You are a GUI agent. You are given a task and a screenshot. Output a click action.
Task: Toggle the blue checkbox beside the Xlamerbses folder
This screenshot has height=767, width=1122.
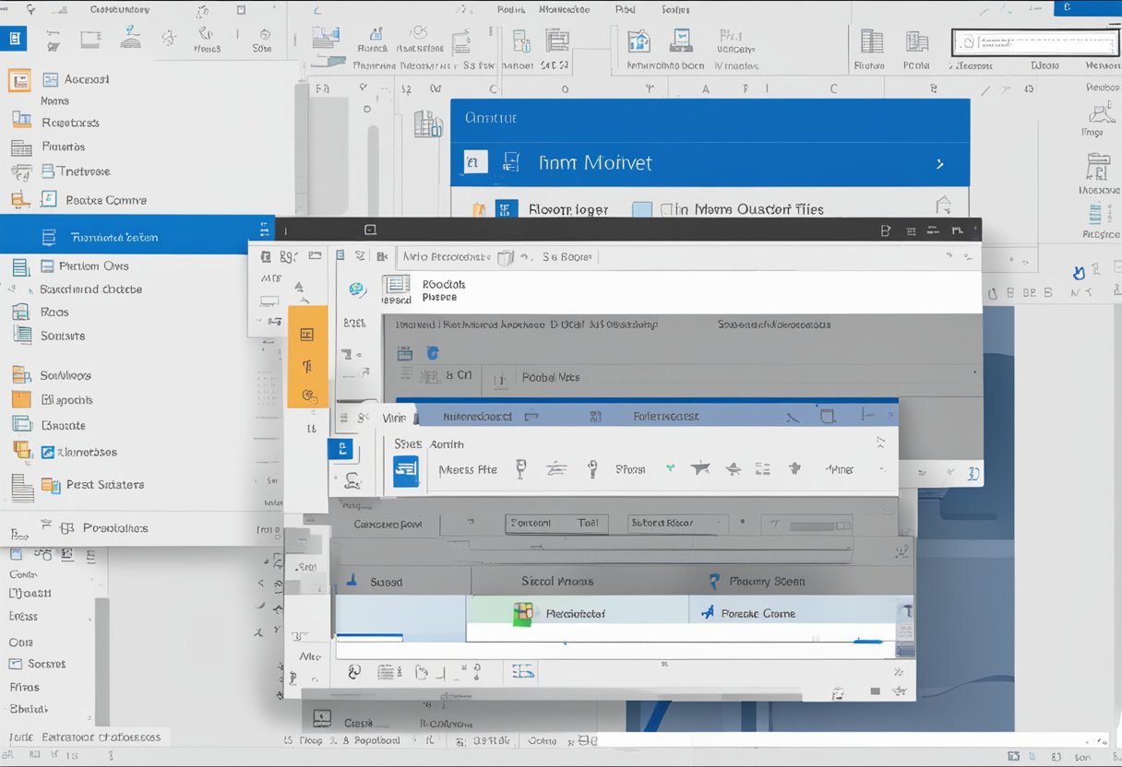point(48,452)
